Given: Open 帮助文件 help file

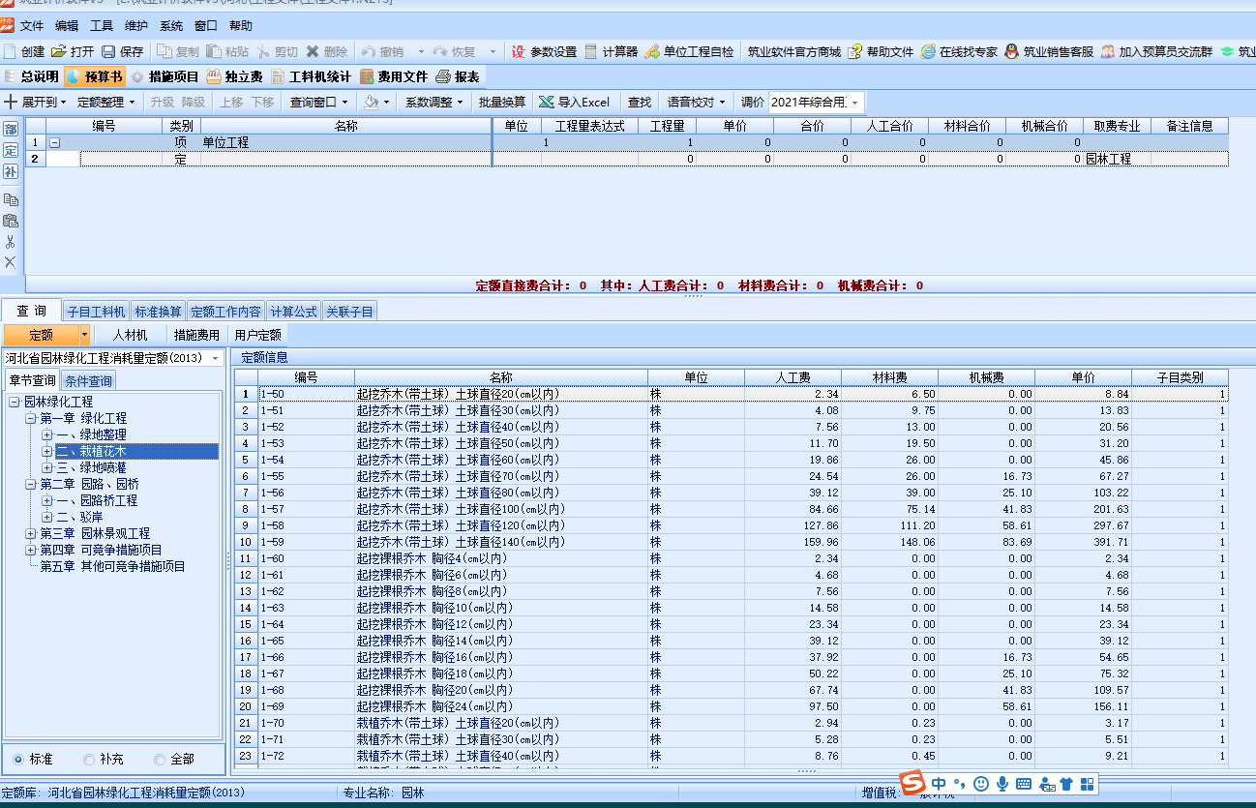Looking at the screenshot, I should coord(881,51).
